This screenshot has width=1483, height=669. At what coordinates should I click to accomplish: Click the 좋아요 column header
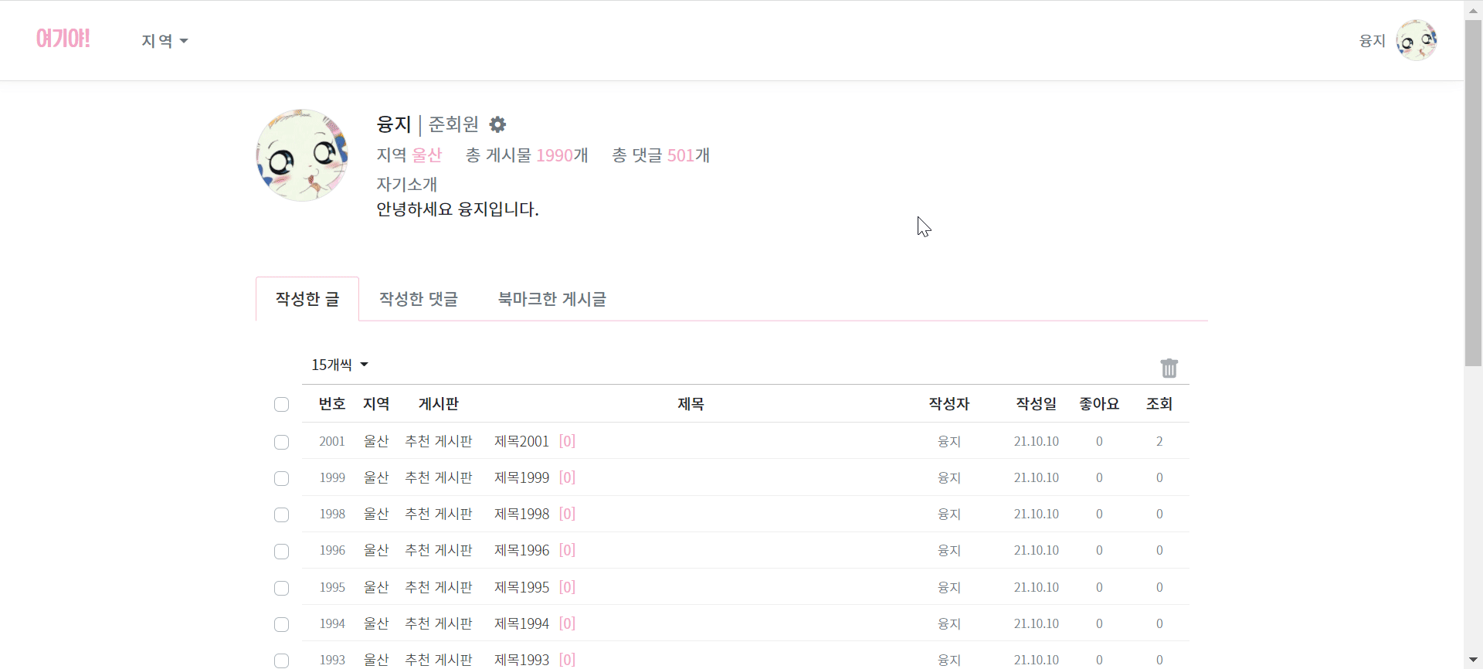coord(1099,404)
